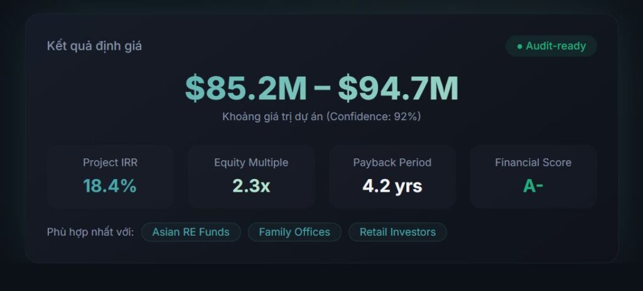The image size is (643, 291).
Task: Click the Kết quả định giá heading
Action: pyautogui.click(x=94, y=46)
